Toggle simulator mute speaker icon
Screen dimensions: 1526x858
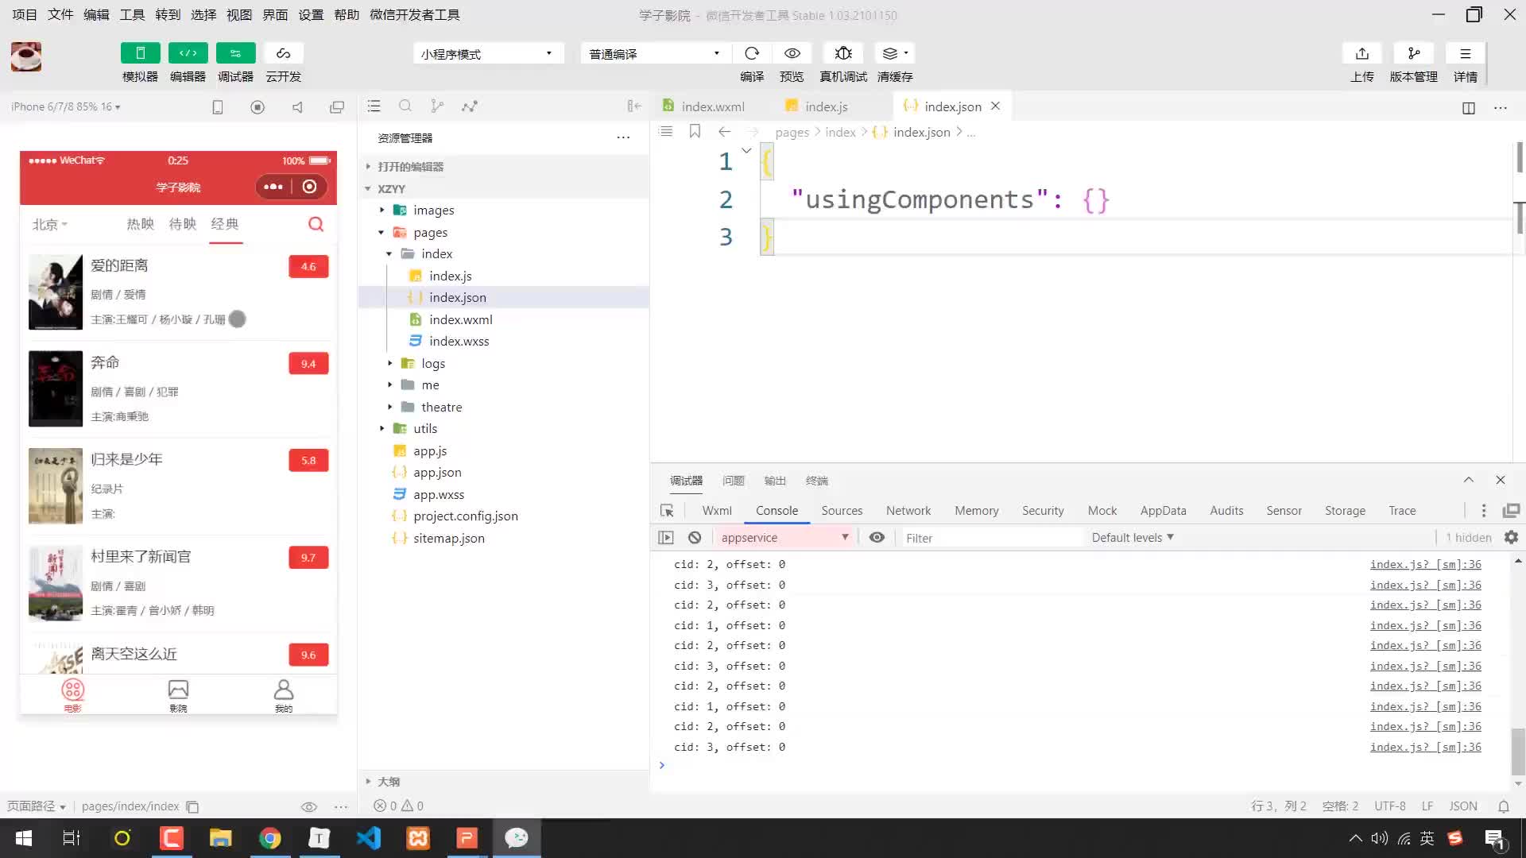pyautogui.click(x=297, y=106)
